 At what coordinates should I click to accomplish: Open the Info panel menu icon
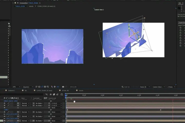pos(183,3)
